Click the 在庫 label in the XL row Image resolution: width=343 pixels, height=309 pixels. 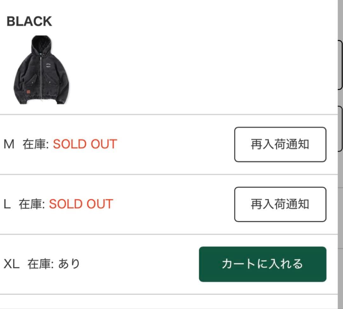40,264
